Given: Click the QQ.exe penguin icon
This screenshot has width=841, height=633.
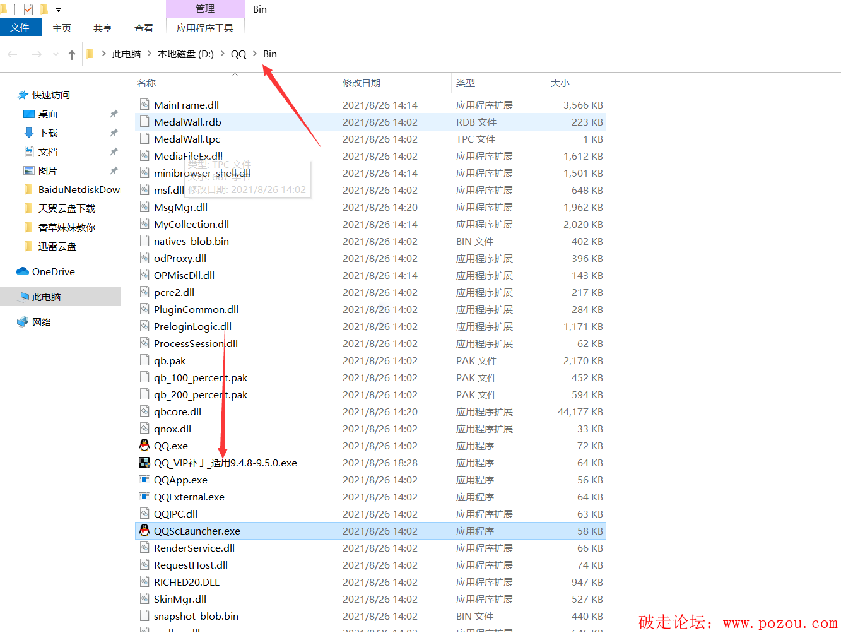Looking at the screenshot, I should (x=144, y=446).
